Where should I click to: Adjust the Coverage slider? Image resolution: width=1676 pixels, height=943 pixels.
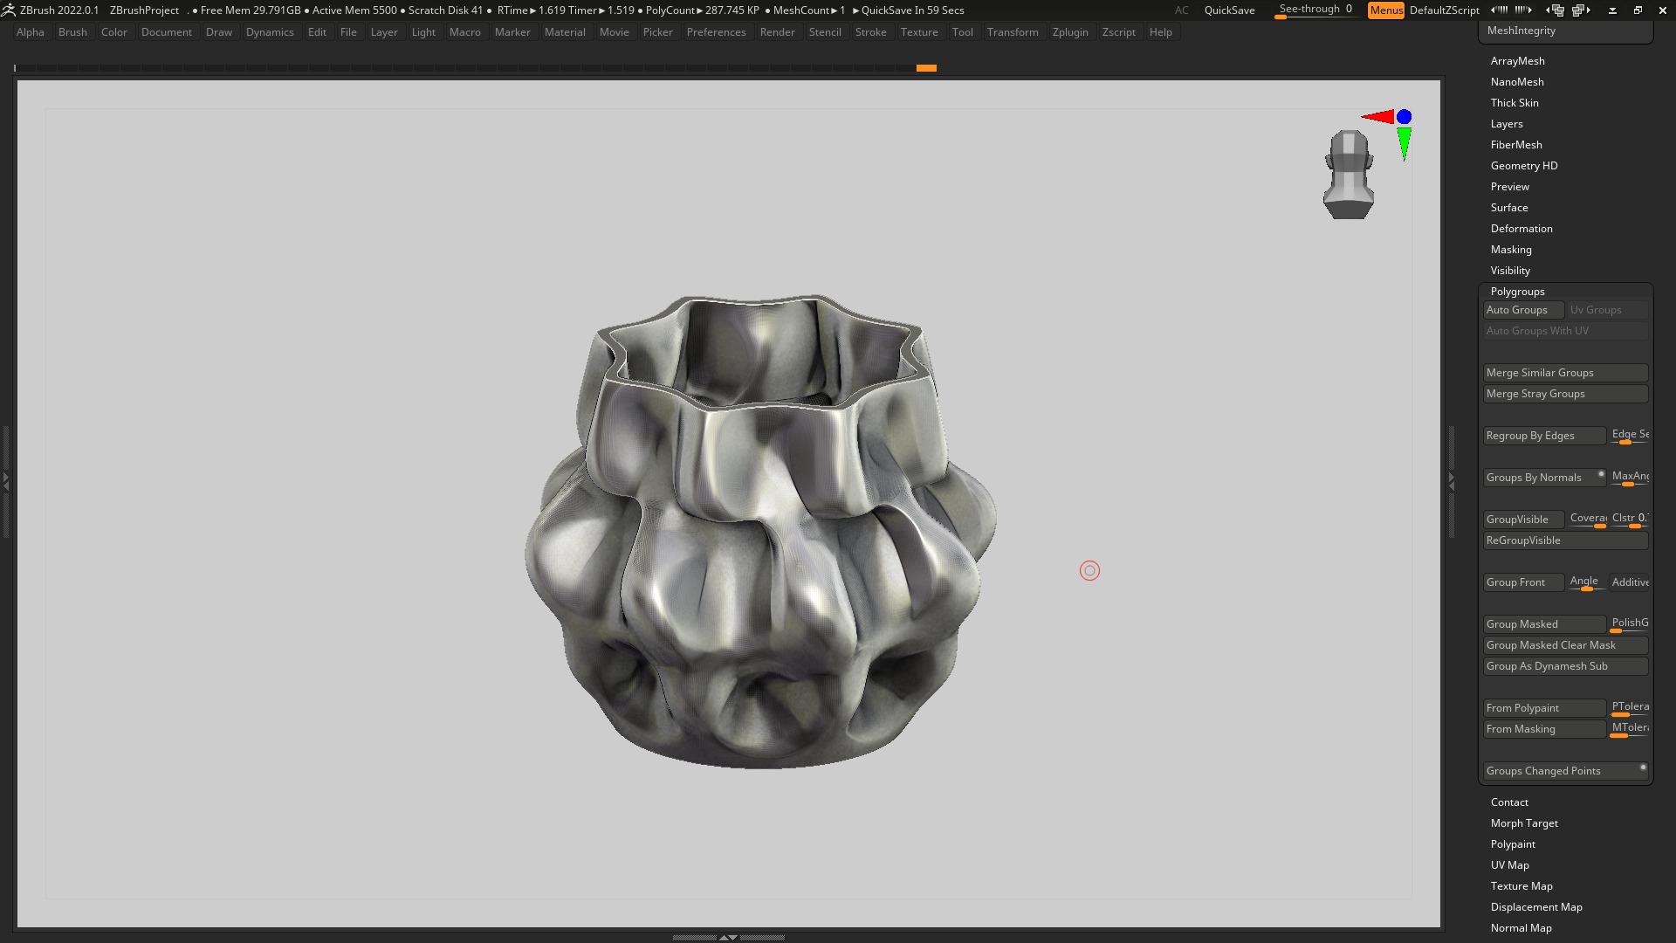click(x=1587, y=520)
